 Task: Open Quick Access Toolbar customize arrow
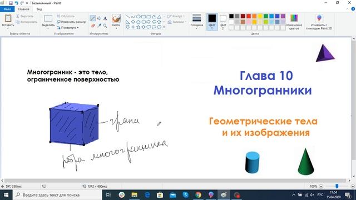click(27, 3)
